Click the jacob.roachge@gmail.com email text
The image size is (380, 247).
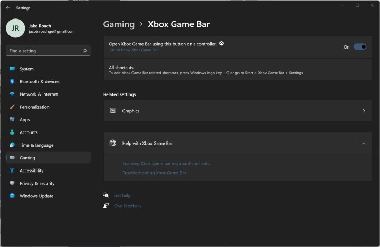pyautogui.click(x=52, y=32)
